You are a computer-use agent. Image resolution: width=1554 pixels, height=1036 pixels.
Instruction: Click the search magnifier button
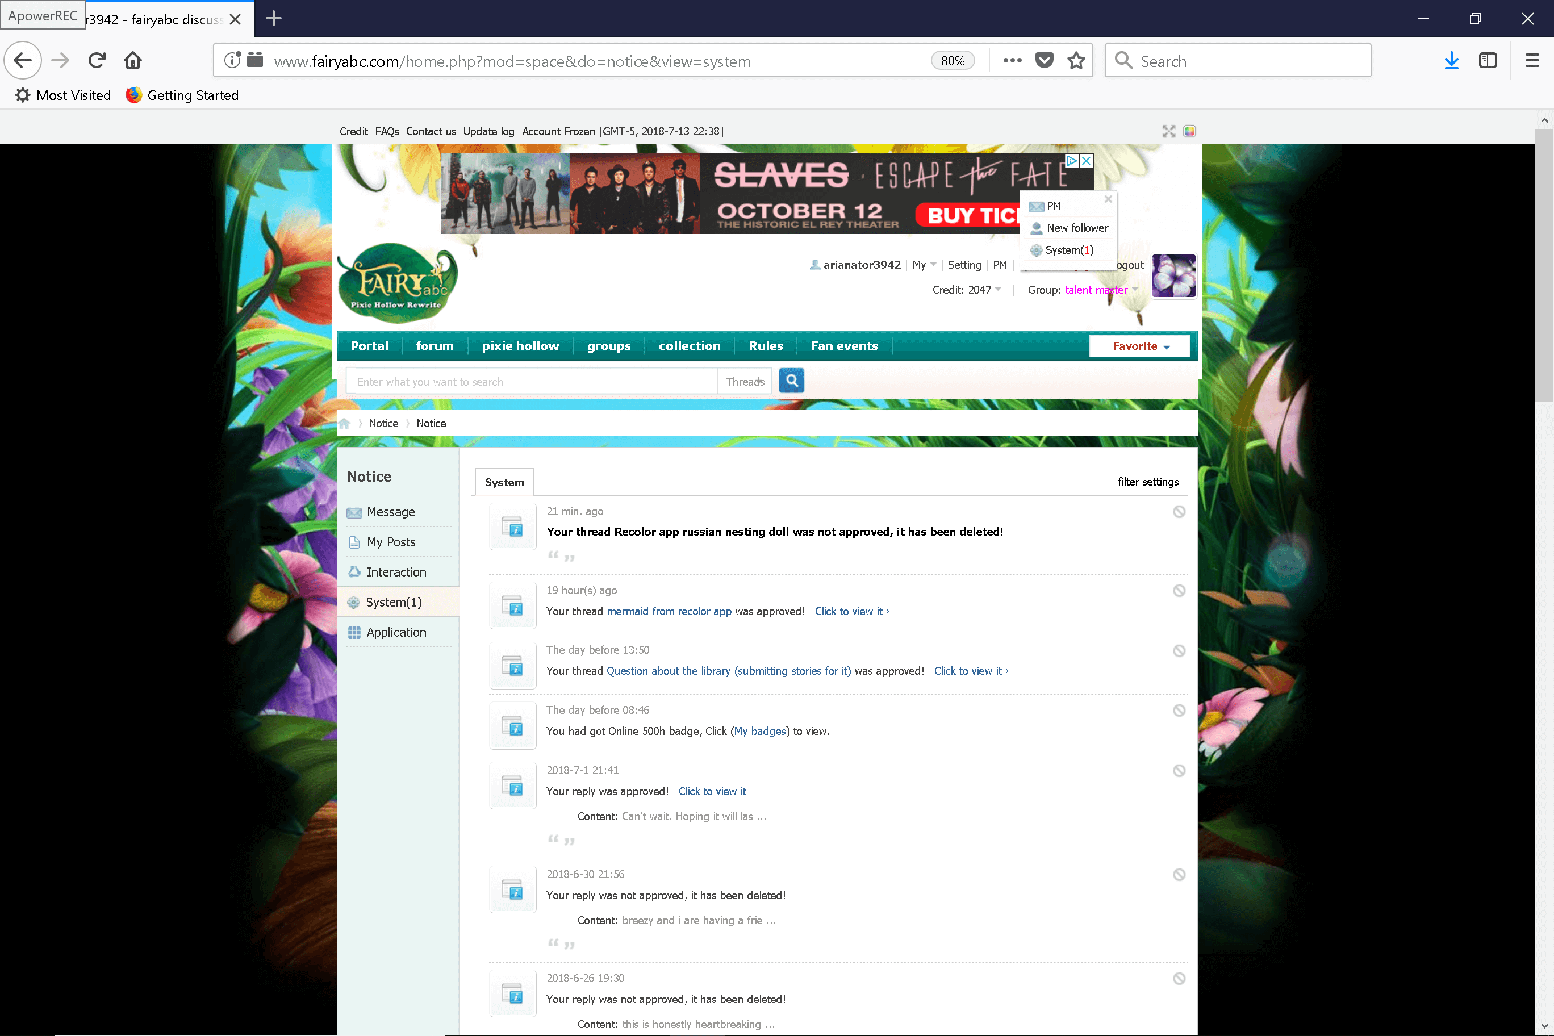[791, 381]
